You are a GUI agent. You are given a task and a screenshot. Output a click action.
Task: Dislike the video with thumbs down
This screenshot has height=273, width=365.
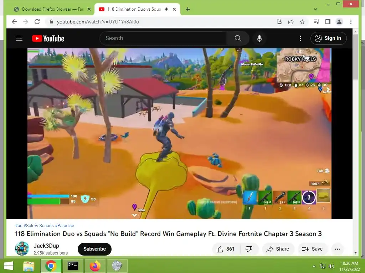tap(249, 249)
